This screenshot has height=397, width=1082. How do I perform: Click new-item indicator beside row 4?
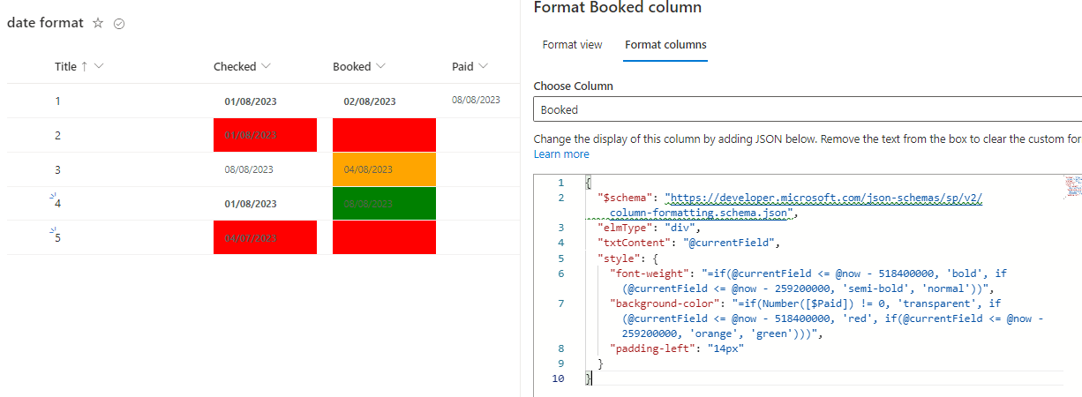pos(53,198)
